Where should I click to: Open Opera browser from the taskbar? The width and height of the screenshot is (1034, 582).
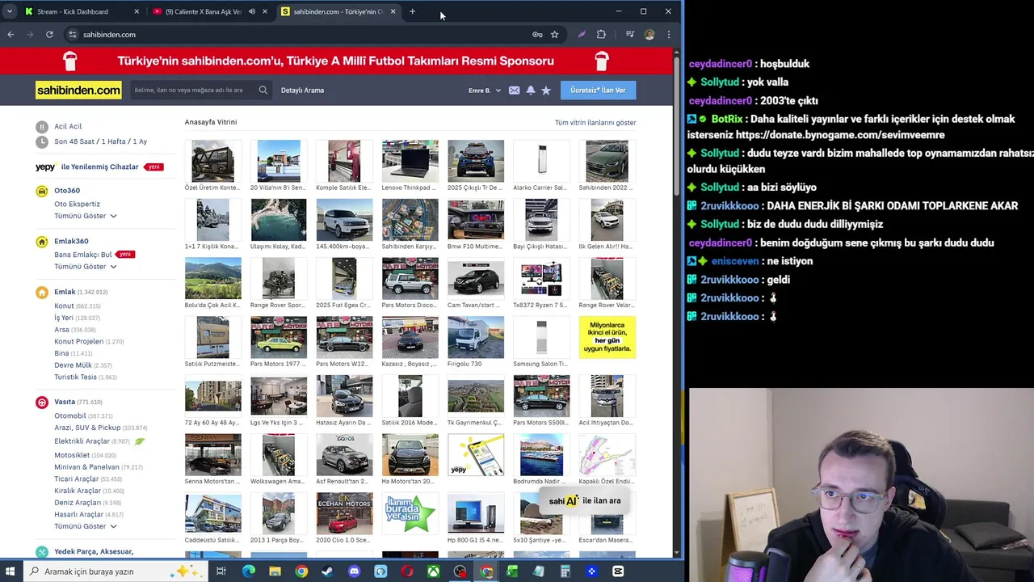click(407, 571)
